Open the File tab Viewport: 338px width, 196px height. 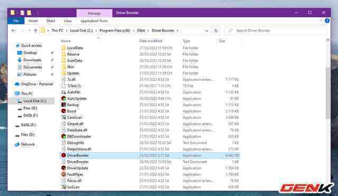(16, 21)
